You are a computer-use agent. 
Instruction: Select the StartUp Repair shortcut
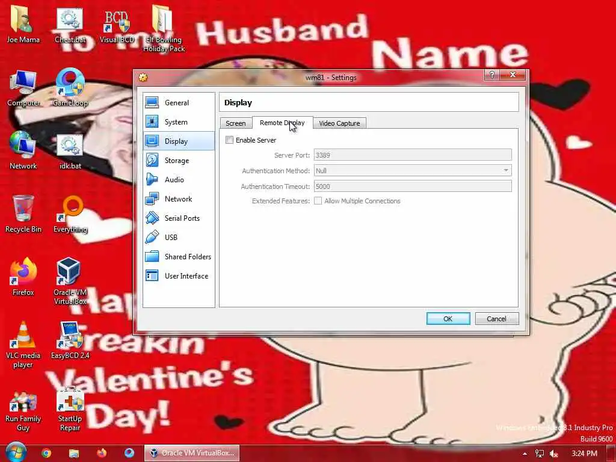click(70, 409)
